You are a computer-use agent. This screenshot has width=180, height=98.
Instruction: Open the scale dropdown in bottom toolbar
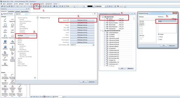(63, 97)
